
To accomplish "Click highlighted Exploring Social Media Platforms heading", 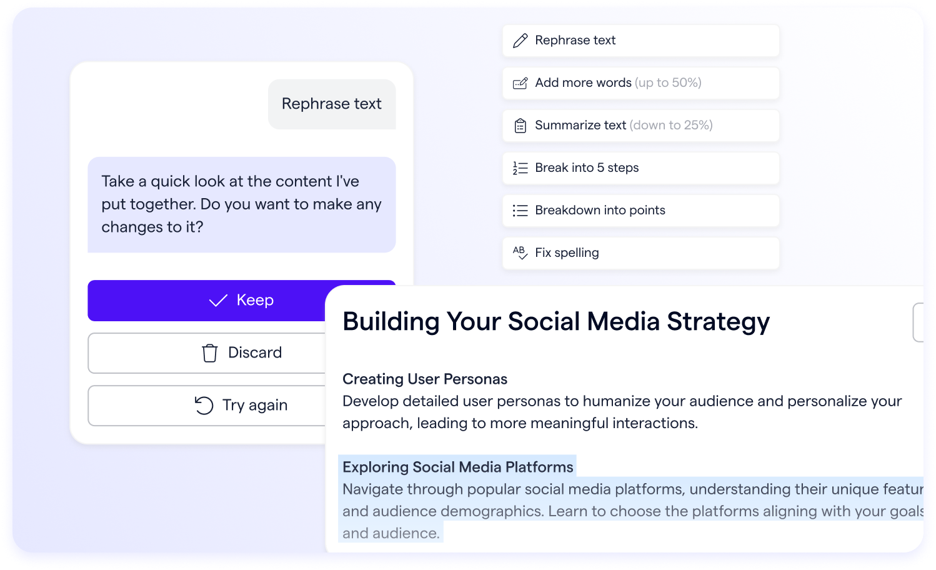I will pyautogui.click(x=457, y=467).
